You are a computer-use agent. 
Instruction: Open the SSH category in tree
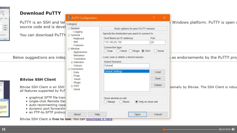click(x=76, y=86)
